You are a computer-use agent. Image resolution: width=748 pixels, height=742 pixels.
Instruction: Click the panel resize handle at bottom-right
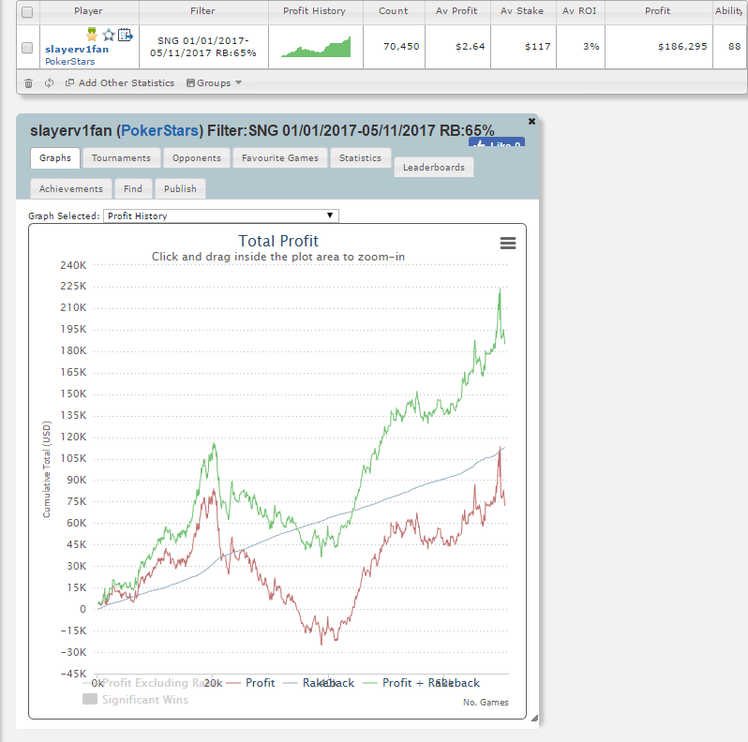[x=534, y=719]
